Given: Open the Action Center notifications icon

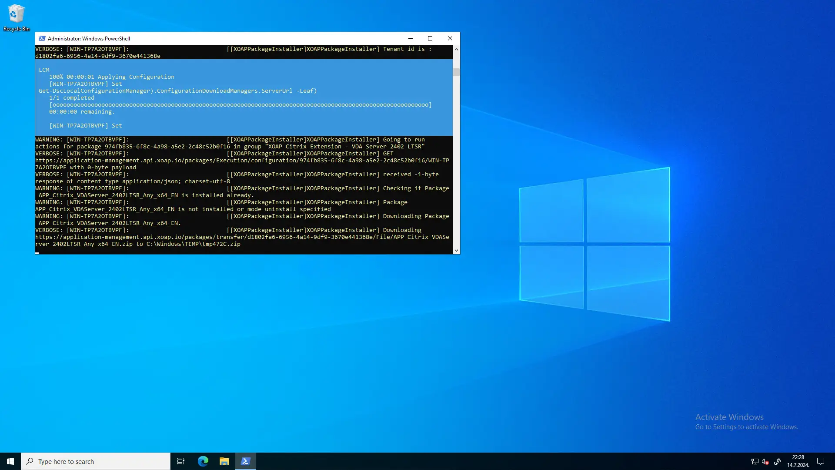Looking at the screenshot, I should [x=821, y=461].
